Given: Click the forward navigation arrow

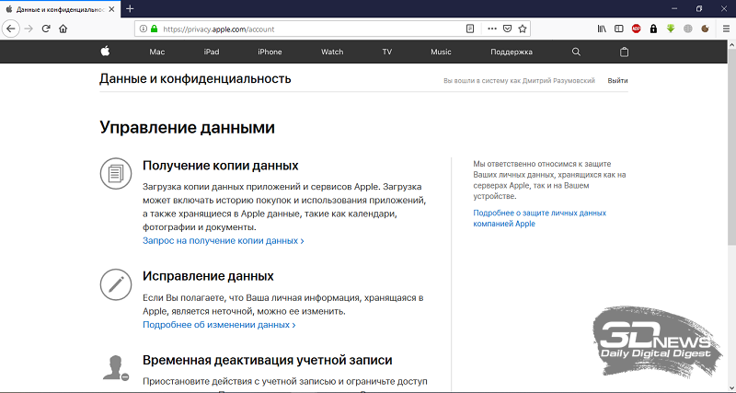Looking at the screenshot, I should coord(29,29).
